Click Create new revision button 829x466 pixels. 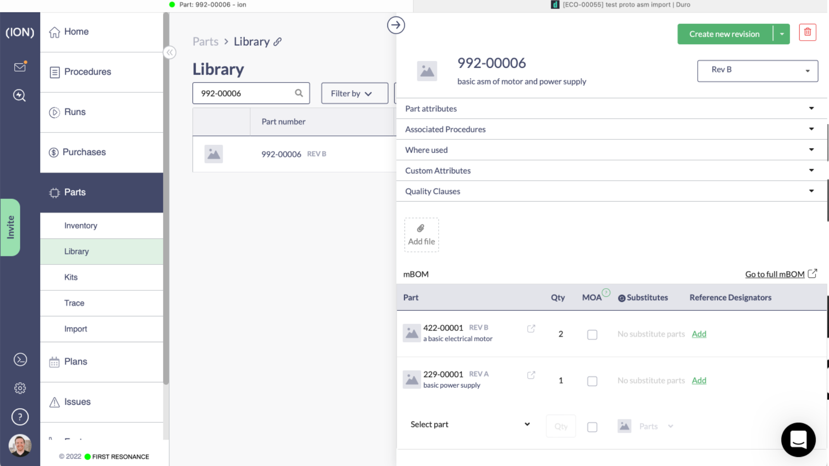click(x=724, y=34)
